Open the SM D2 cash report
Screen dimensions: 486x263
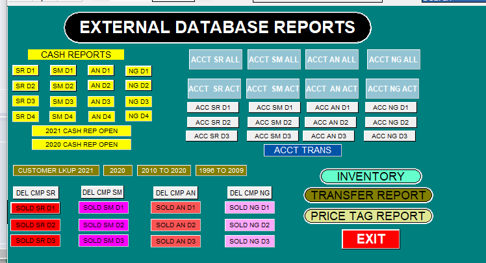(63, 86)
